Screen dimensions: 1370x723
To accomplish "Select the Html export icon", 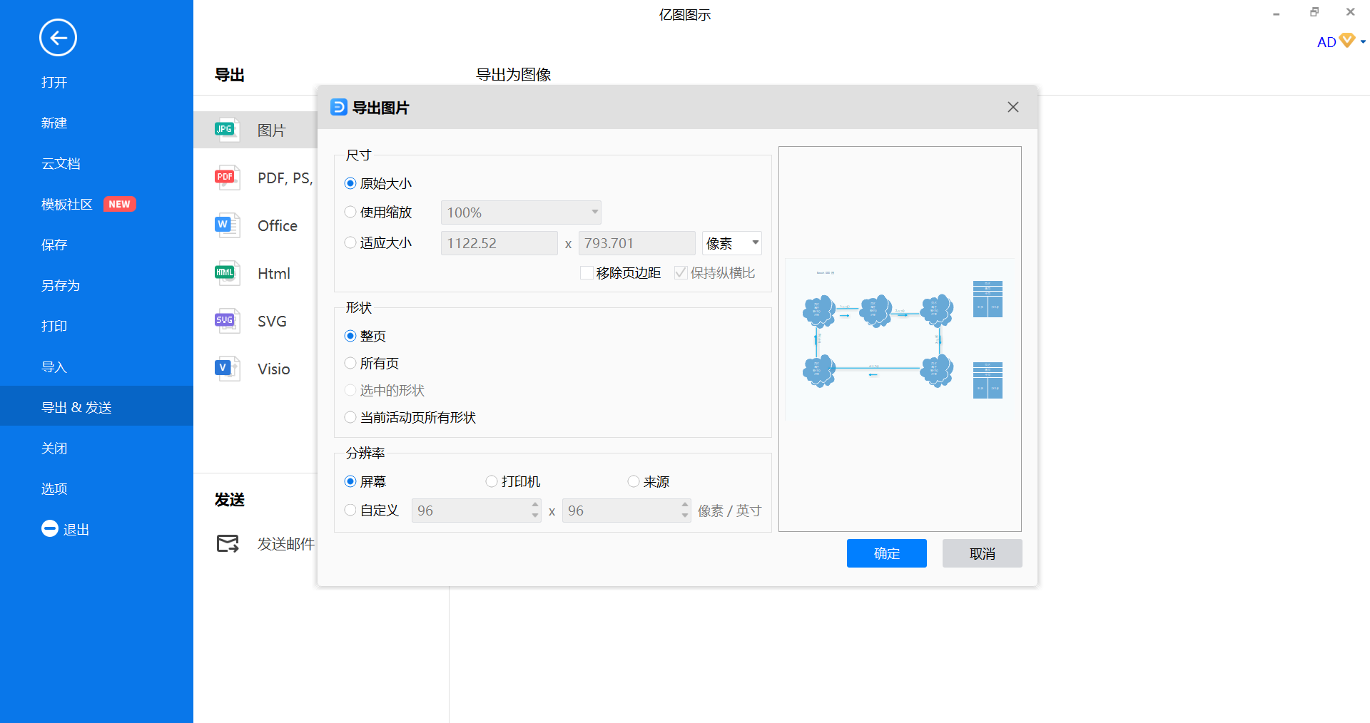I will (x=227, y=273).
